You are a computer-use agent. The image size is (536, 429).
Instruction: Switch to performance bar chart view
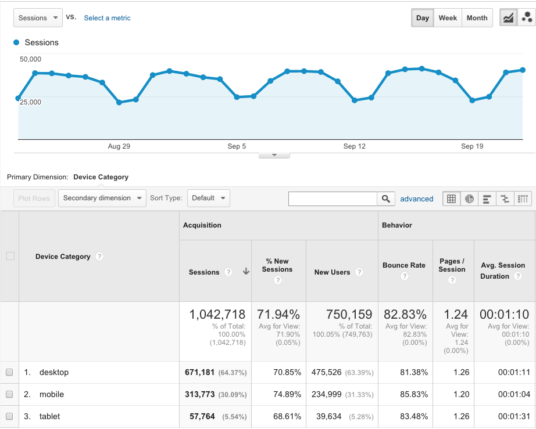[487, 199]
